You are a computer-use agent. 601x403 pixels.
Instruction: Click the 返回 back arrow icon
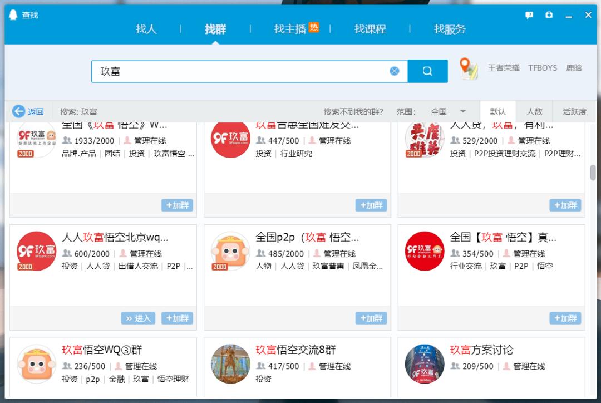pyautogui.click(x=18, y=111)
